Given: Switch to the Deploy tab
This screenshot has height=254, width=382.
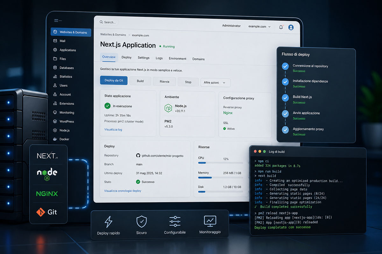Looking at the screenshot, I should 126,57.
